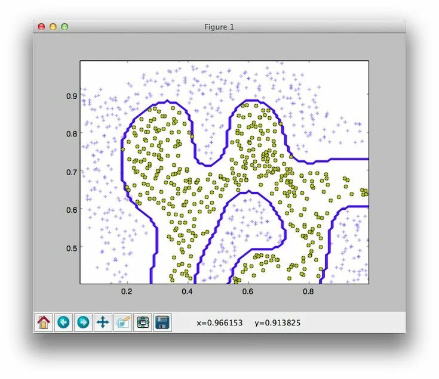Save the figure with floppy icon
Viewport: 439px width, 379px height.
coord(162,322)
